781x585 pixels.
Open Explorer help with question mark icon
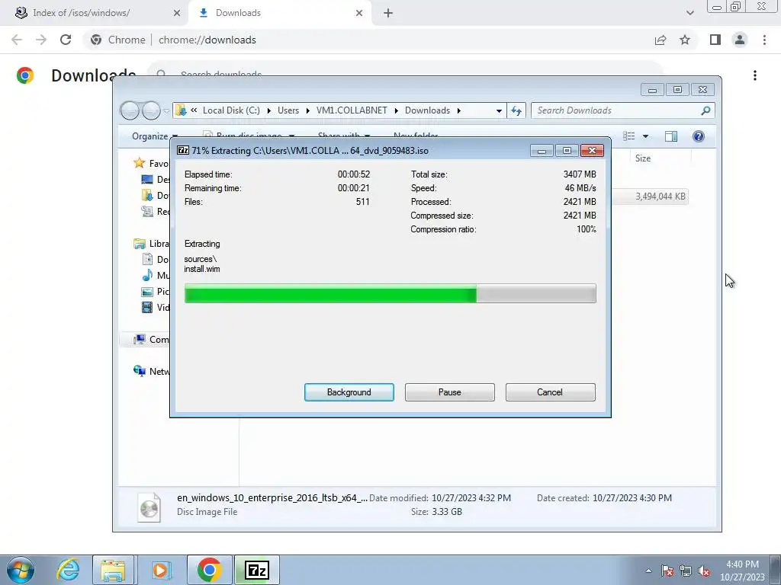[699, 136]
